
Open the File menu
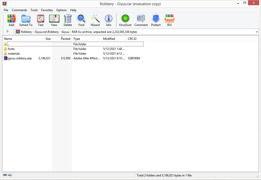pos(6,10)
